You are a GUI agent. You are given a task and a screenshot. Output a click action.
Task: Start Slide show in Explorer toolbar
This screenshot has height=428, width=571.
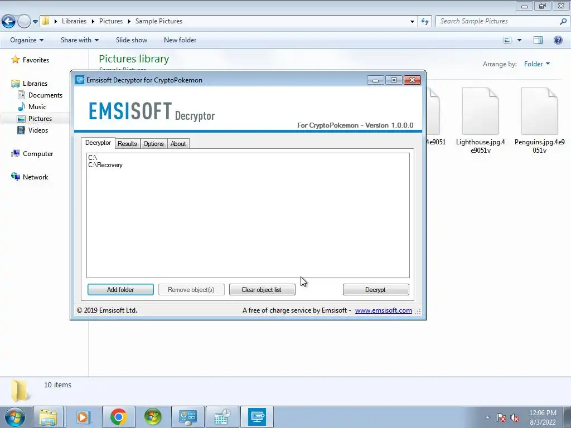click(132, 40)
